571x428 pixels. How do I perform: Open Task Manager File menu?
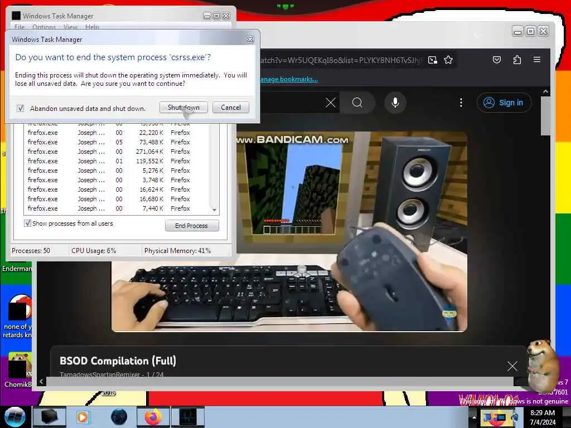[20, 27]
